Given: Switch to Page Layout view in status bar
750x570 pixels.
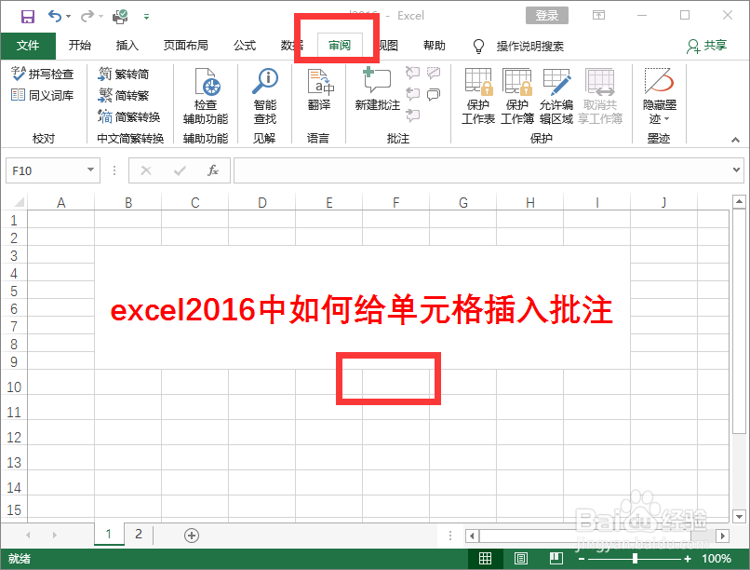Looking at the screenshot, I should [521, 559].
